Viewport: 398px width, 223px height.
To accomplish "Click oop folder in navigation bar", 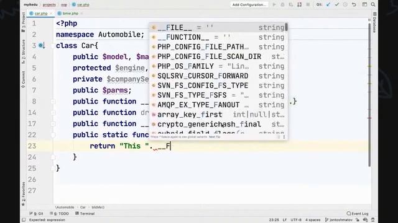I will point(64,4).
